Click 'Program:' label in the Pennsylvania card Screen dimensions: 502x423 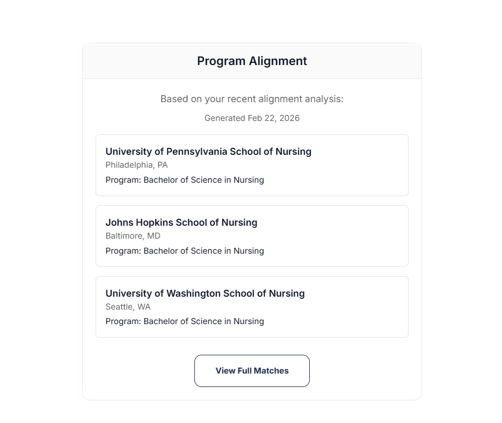(x=123, y=180)
